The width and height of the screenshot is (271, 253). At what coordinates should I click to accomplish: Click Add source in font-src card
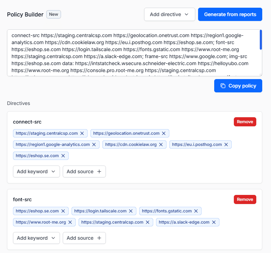pyautogui.click(x=84, y=238)
